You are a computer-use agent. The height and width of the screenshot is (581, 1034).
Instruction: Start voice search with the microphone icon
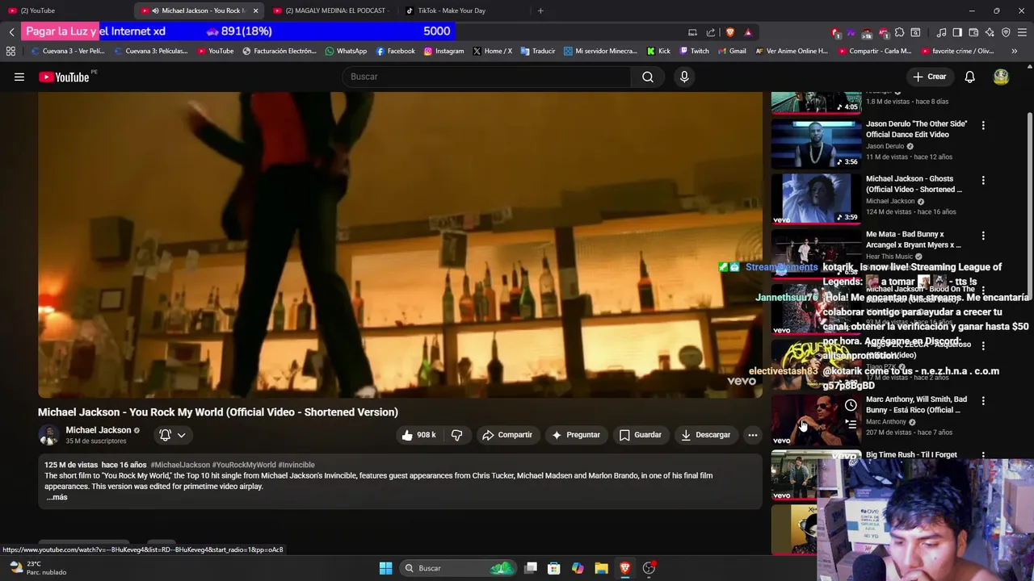pyautogui.click(x=684, y=77)
